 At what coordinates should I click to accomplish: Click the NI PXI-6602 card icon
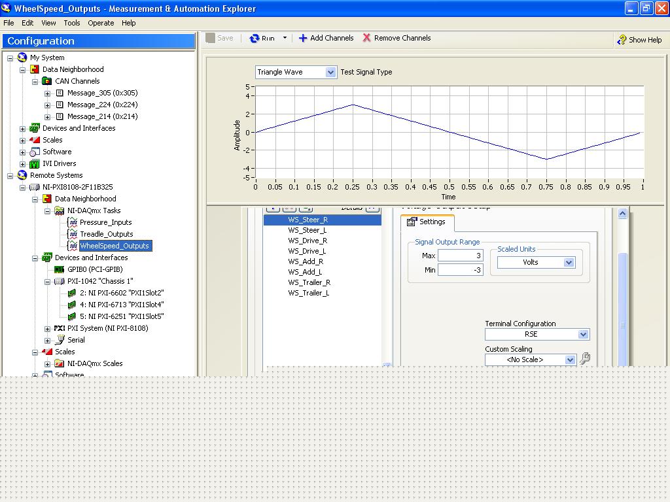click(x=72, y=293)
